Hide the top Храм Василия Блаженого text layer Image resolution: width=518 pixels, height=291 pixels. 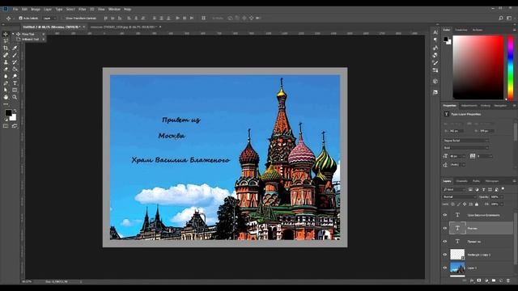445,215
